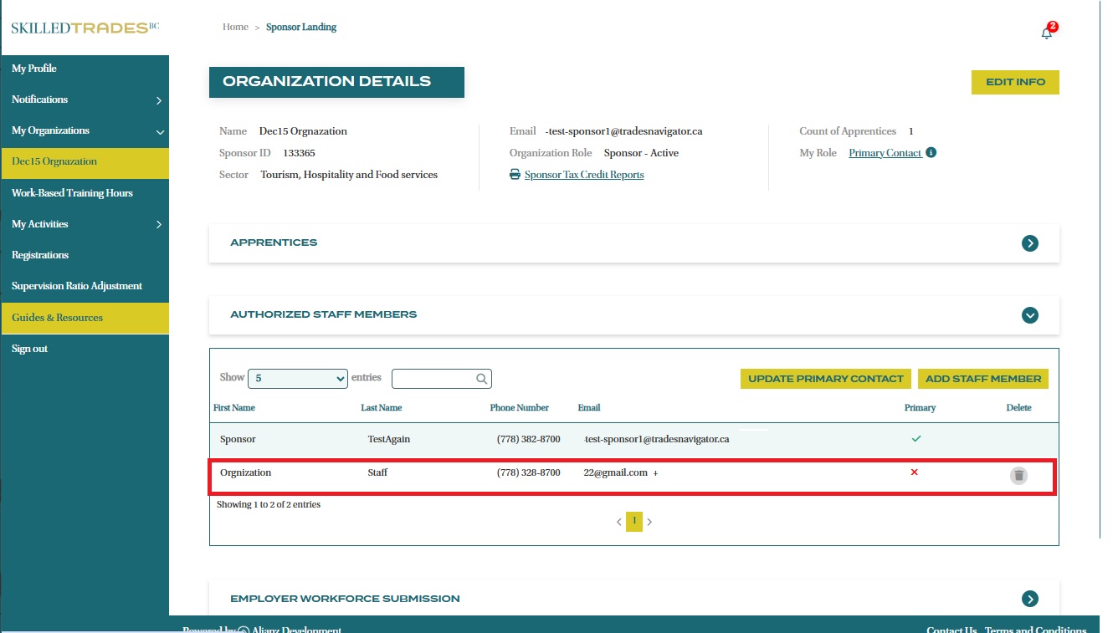Collapse the Authorized Staff Members section

pyautogui.click(x=1029, y=315)
